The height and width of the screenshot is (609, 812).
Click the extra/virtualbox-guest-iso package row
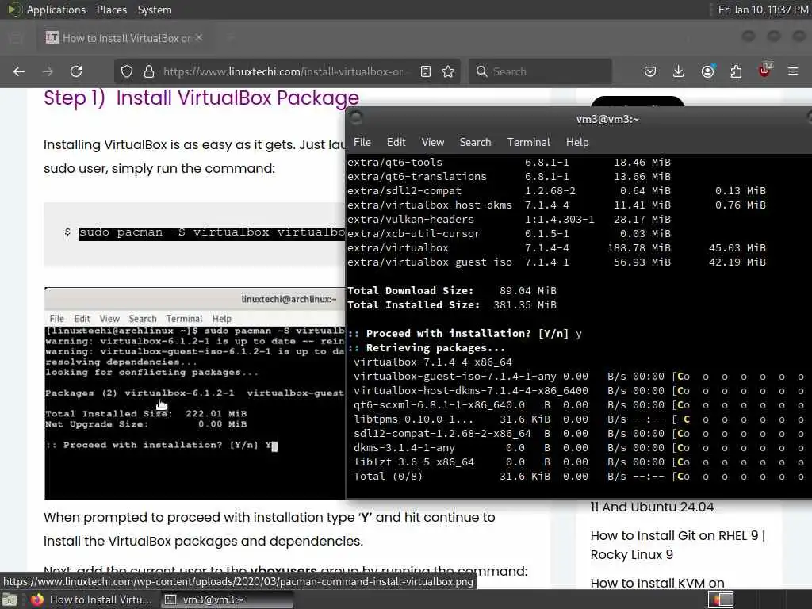[x=556, y=262]
